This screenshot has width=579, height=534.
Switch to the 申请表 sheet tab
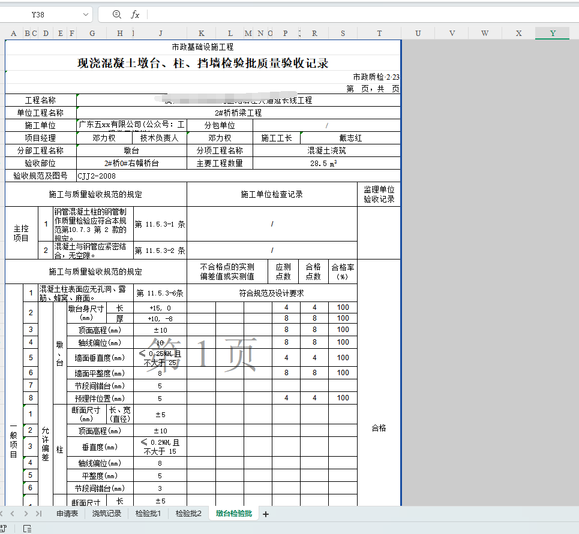click(x=67, y=514)
